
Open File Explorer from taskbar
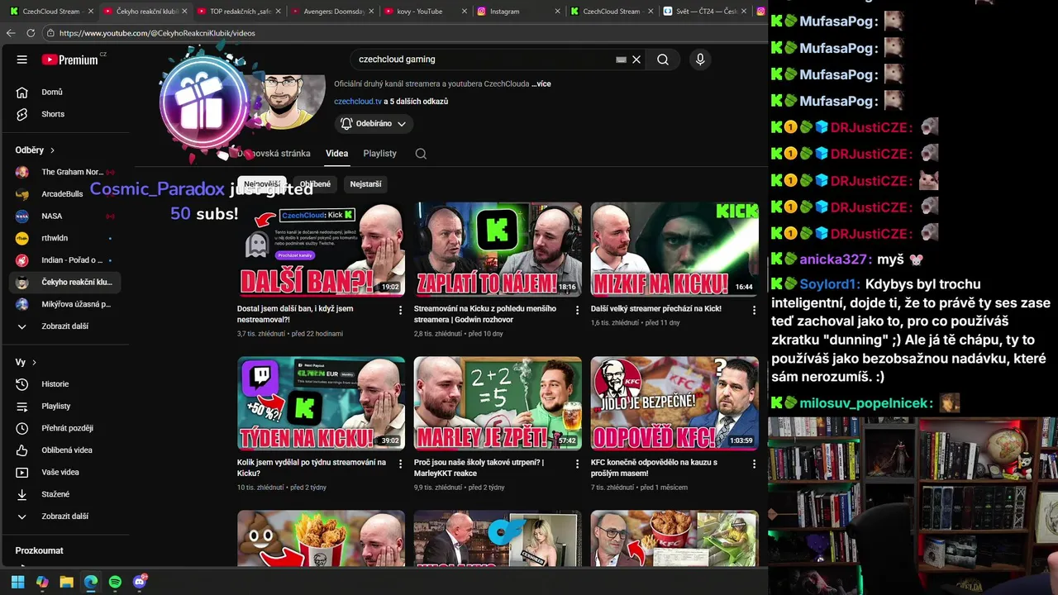click(x=66, y=582)
